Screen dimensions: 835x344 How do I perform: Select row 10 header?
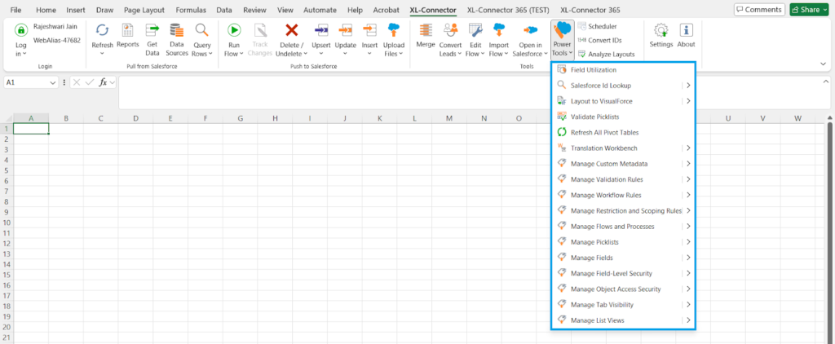(x=7, y=222)
